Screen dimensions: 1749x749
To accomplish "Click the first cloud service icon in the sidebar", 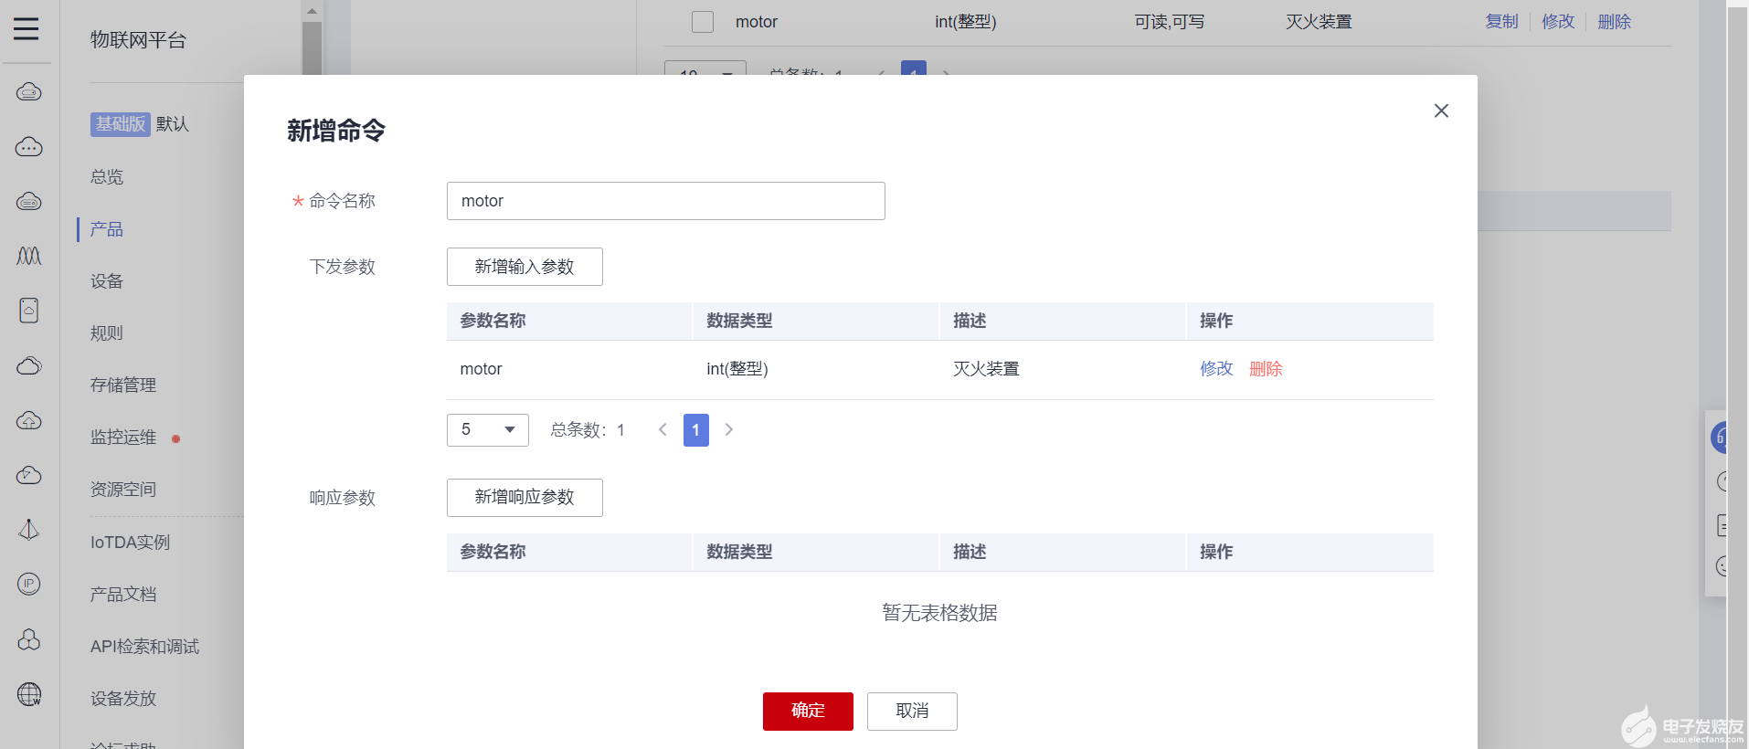I will coord(29,92).
